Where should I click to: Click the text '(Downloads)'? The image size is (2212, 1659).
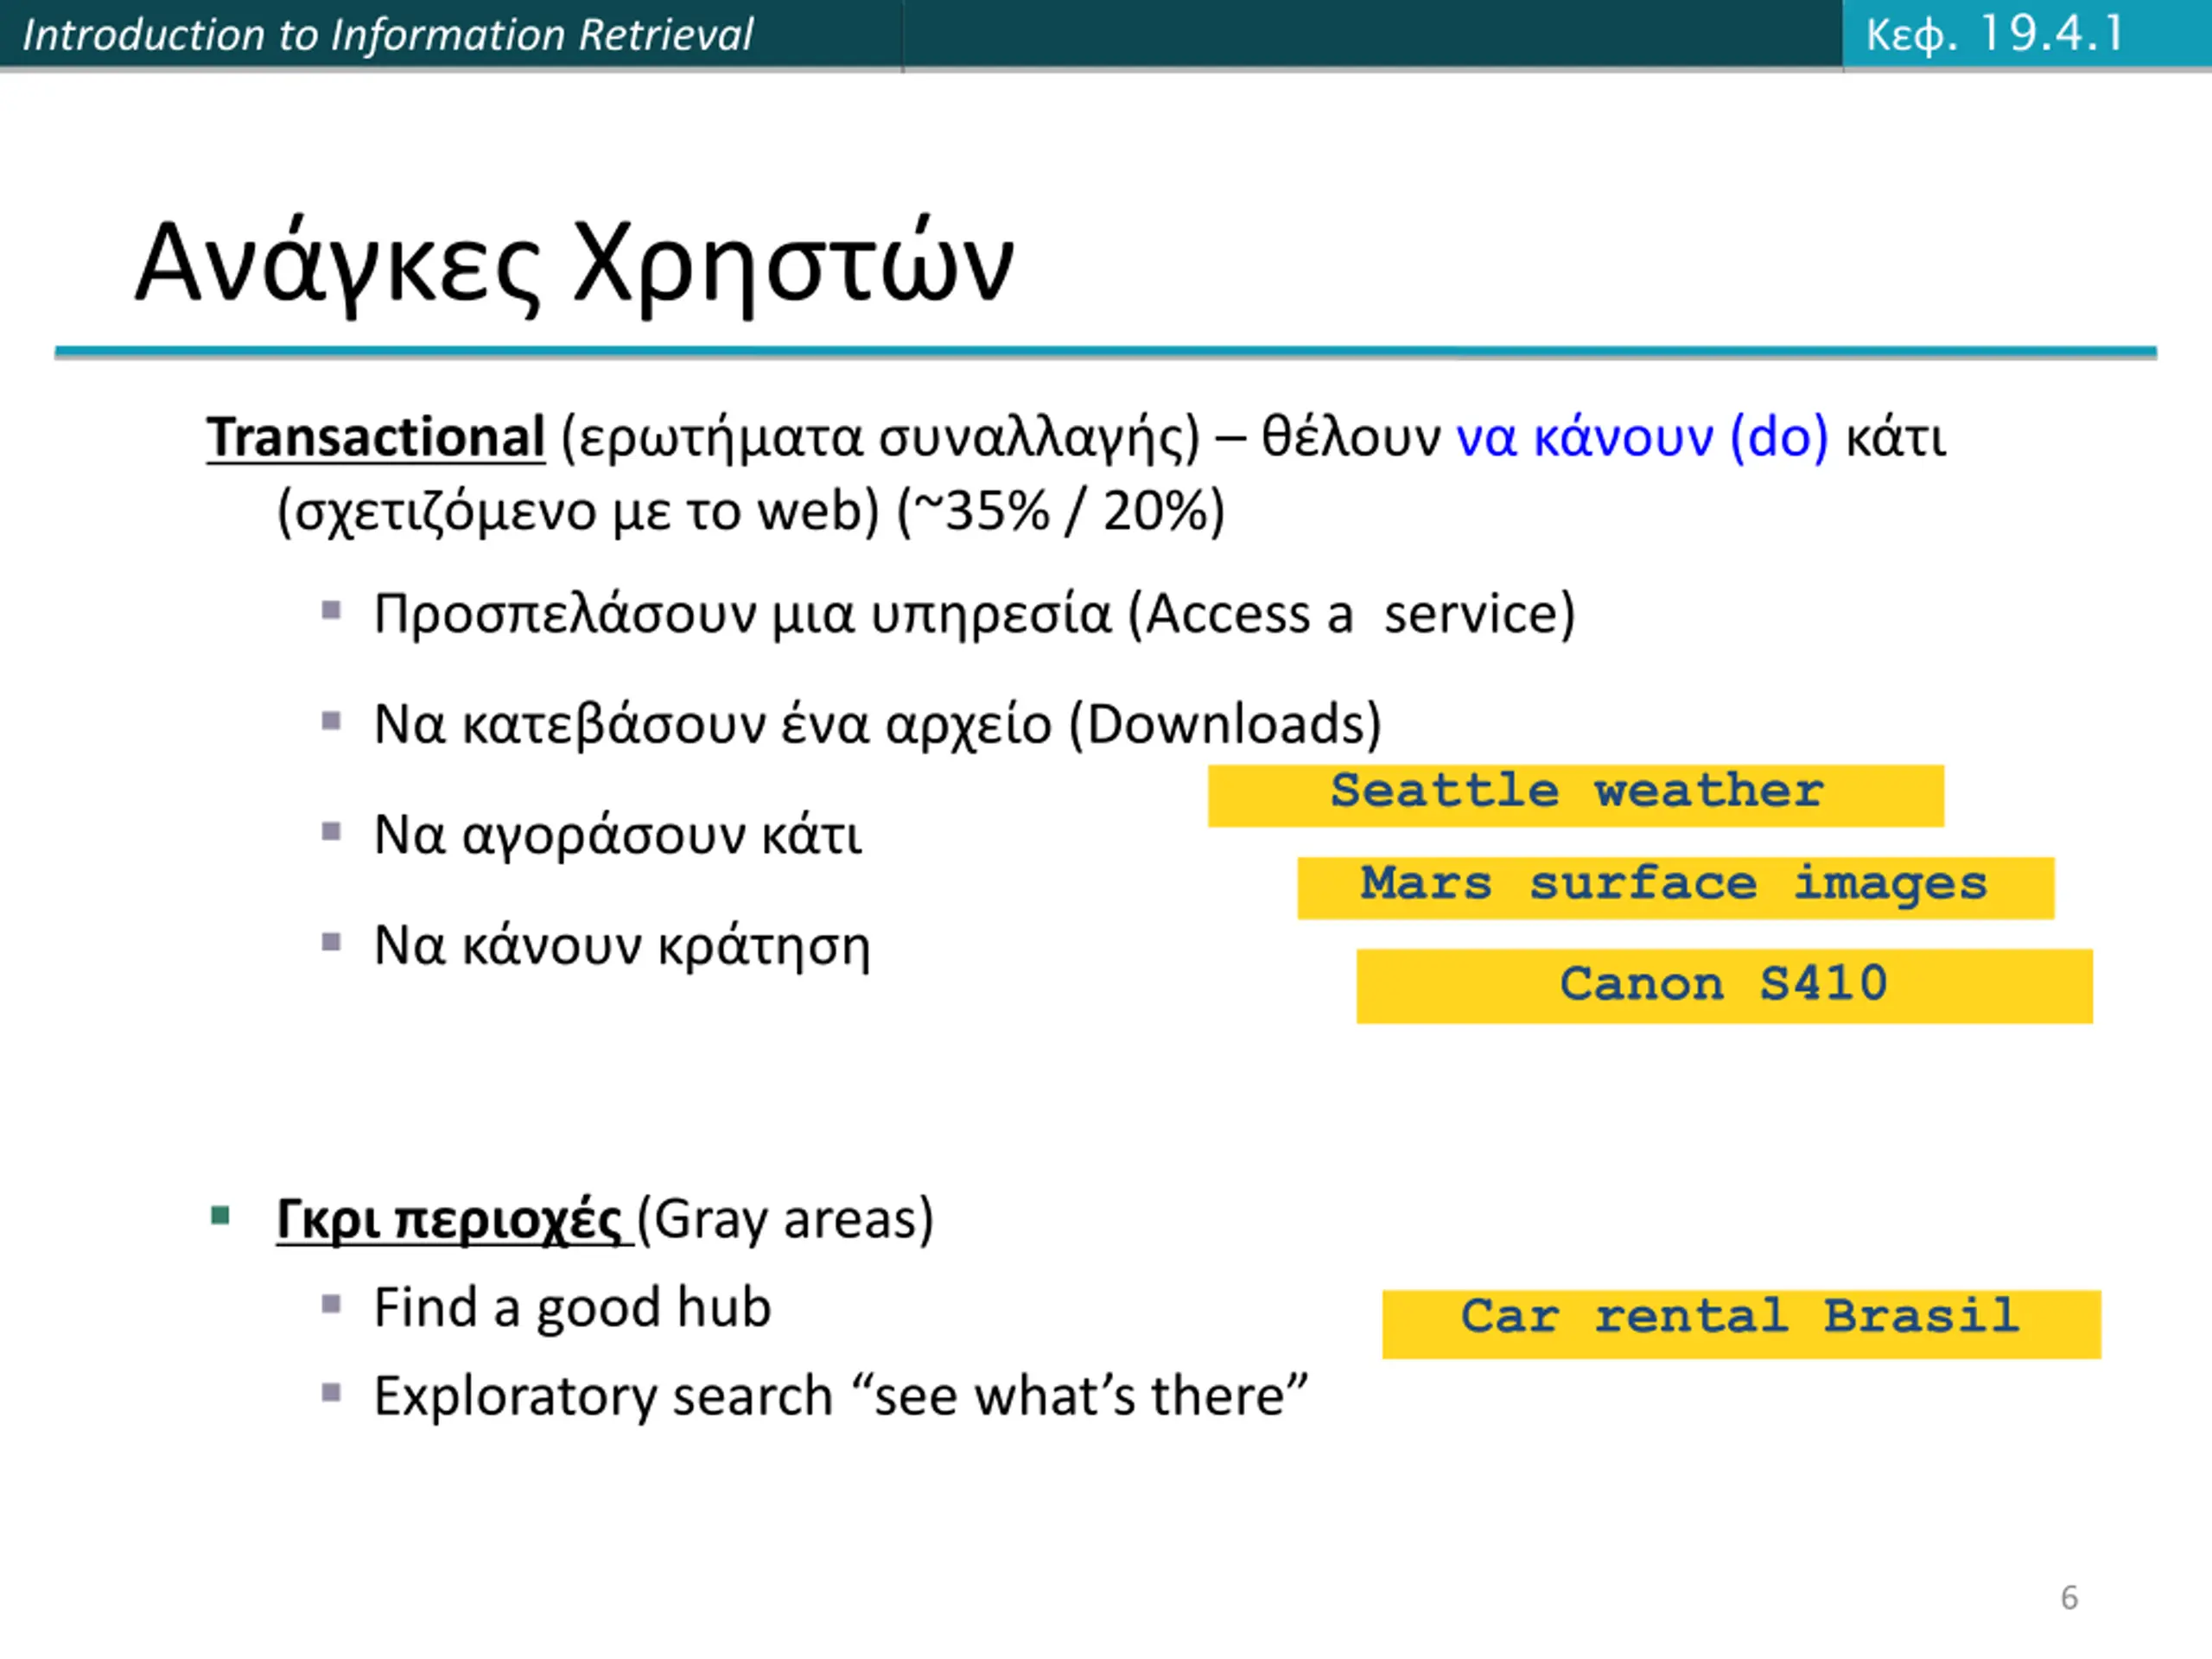[1225, 724]
